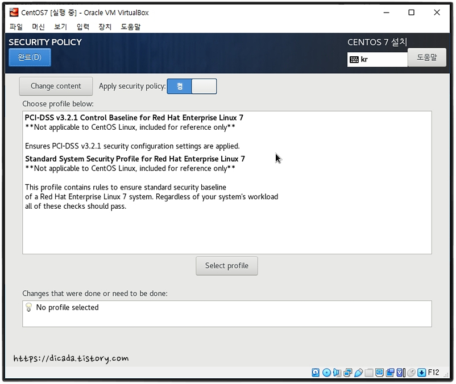Click the audio status icon
This screenshot has width=456, height=384.
[x=337, y=373]
